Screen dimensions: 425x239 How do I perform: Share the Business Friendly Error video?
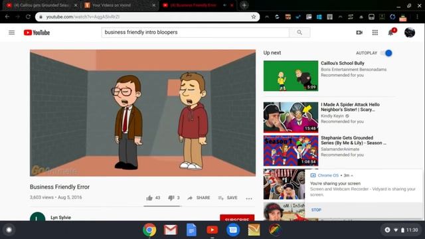(x=199, y=198)
